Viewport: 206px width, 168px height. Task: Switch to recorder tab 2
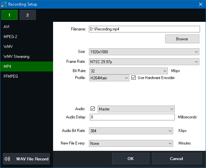(x=28, y=15)
